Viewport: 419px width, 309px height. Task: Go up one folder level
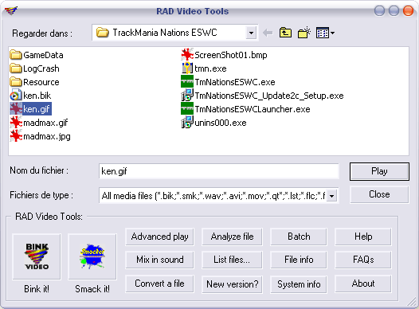[x=285, y=33]
